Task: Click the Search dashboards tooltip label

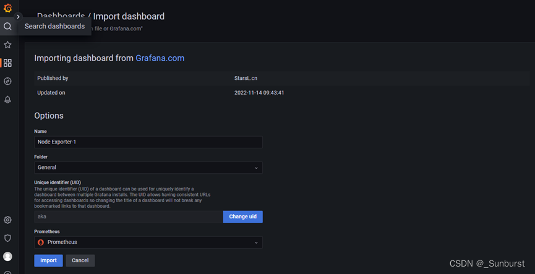Action: 54,26
